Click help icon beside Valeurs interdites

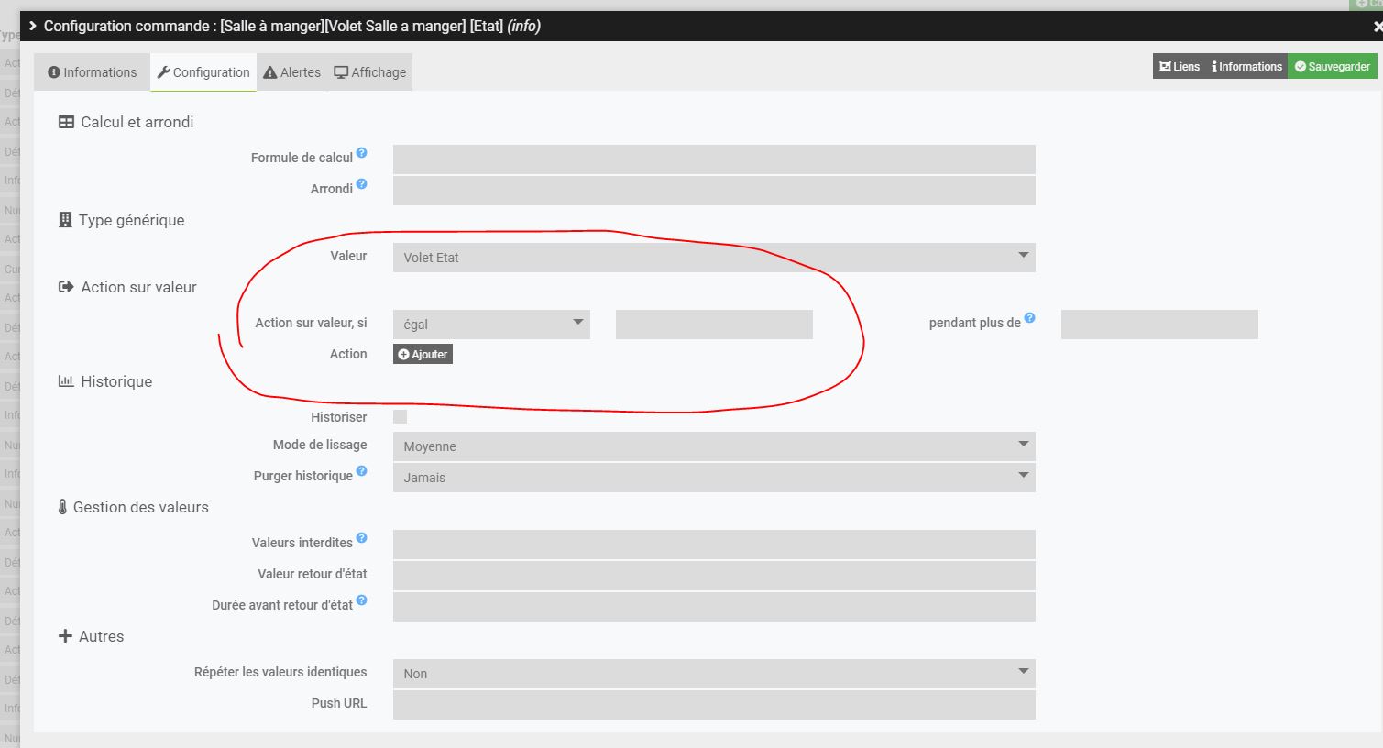(362, 538)
